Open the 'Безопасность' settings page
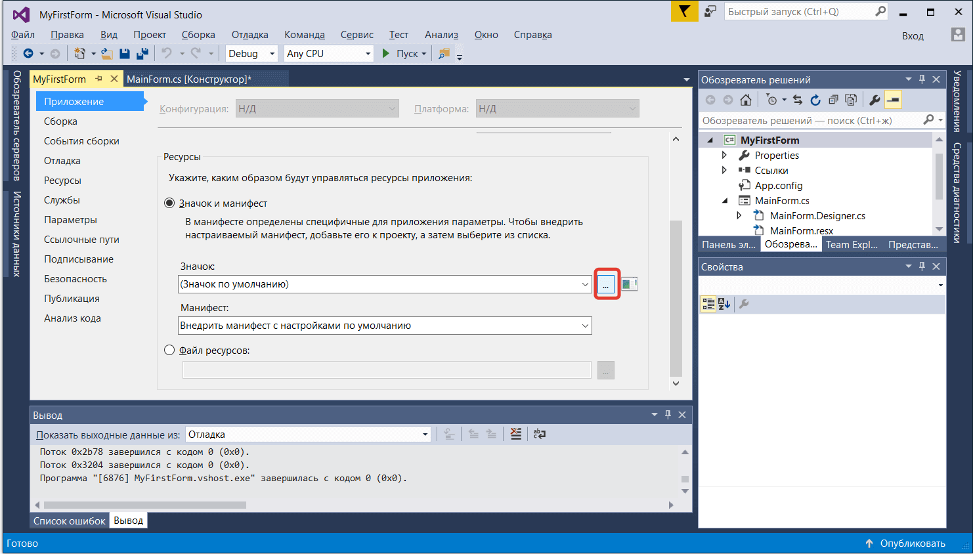Viewport: 973px width, 554px height. click(x=76, y=279)
